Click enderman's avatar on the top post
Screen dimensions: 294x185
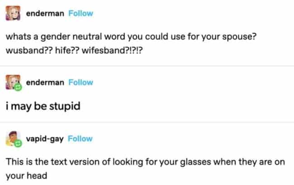point(12,14)
